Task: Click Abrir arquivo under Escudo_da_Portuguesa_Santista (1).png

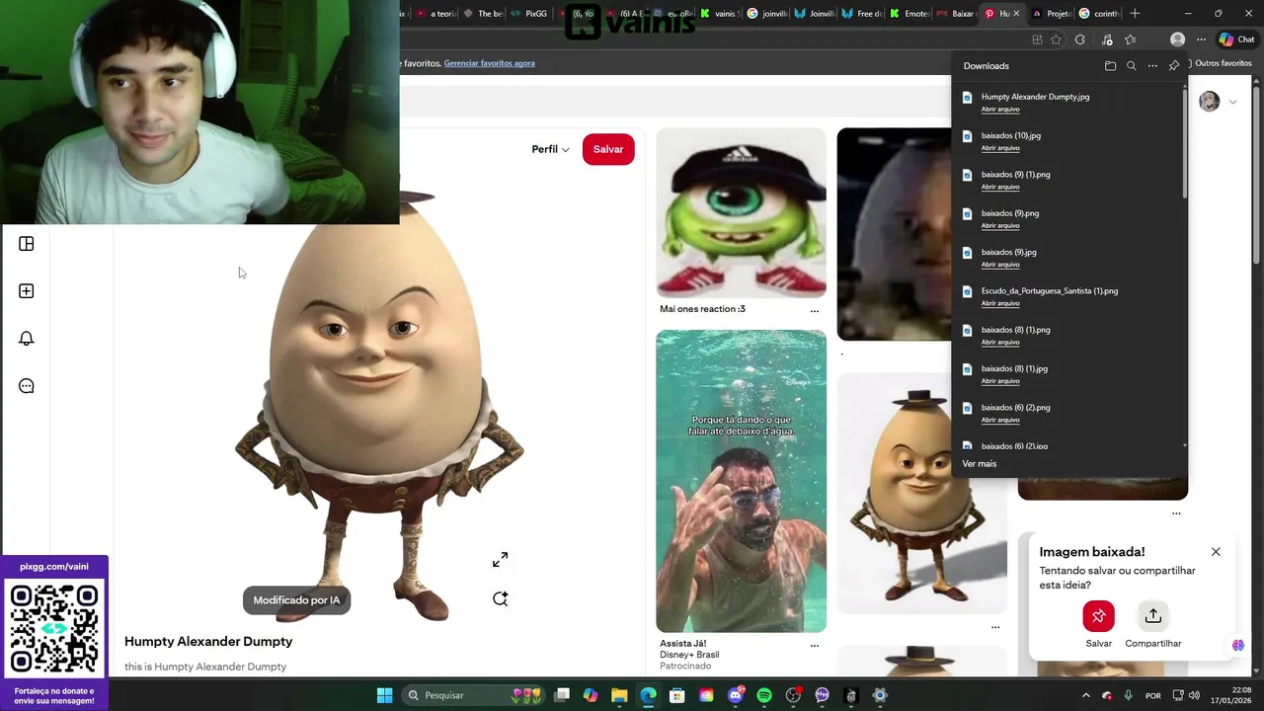Action: [x=1000, y=303]
